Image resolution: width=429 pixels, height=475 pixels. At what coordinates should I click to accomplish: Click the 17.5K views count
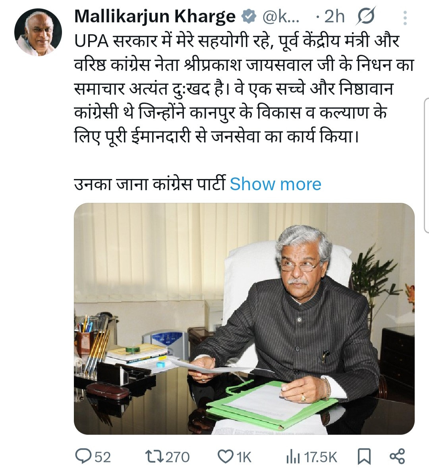(321, 457)
